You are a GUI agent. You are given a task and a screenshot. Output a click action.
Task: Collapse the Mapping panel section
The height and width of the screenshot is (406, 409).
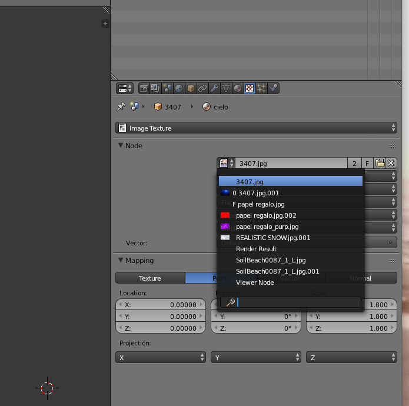pyautogui.click(x=121, y=260)
